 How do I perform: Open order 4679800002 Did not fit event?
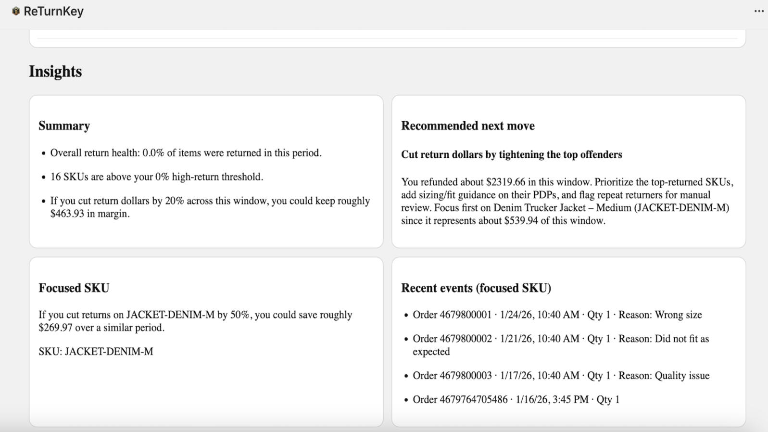point(560,345)
